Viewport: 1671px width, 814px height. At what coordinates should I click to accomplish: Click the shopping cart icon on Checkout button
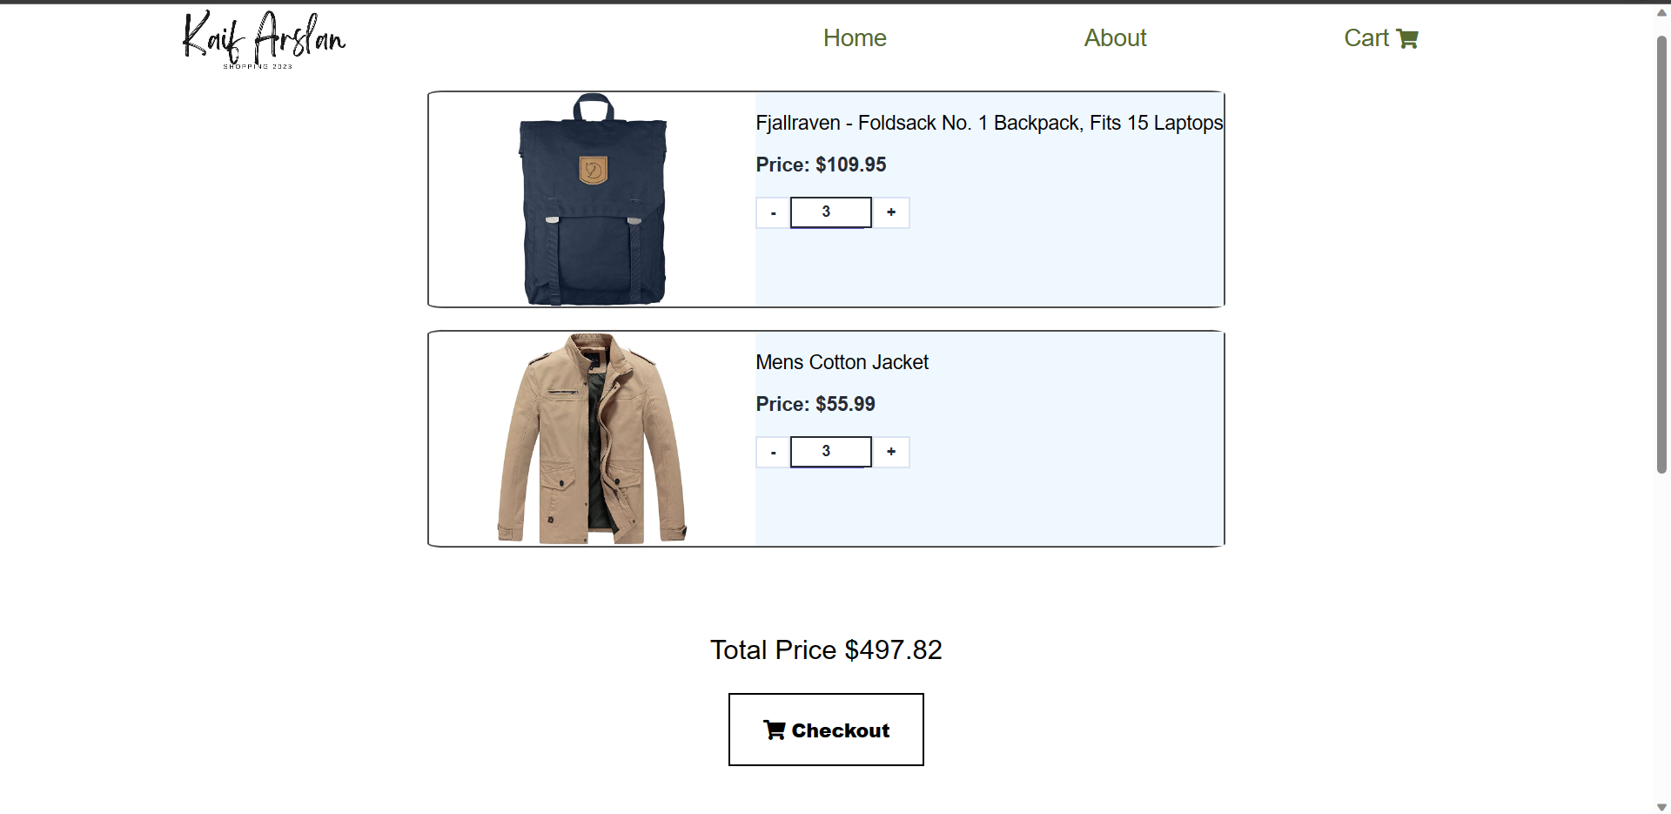(x=775, y=730)
